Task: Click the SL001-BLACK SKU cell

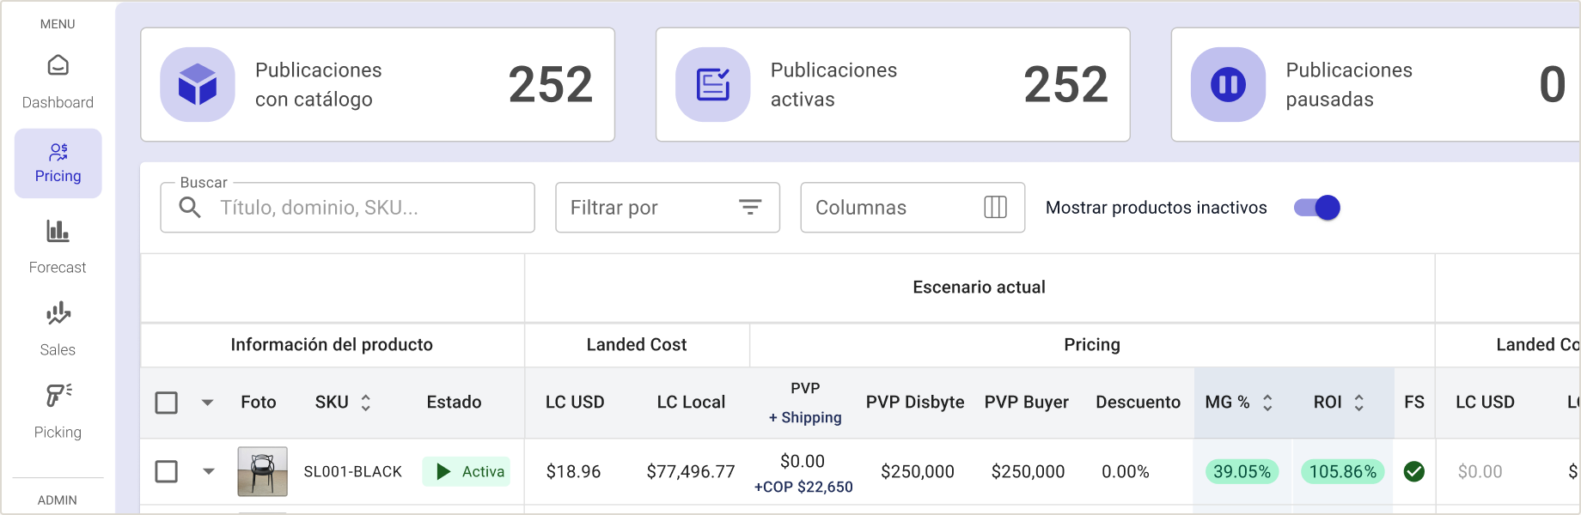Action: point(353,471)
